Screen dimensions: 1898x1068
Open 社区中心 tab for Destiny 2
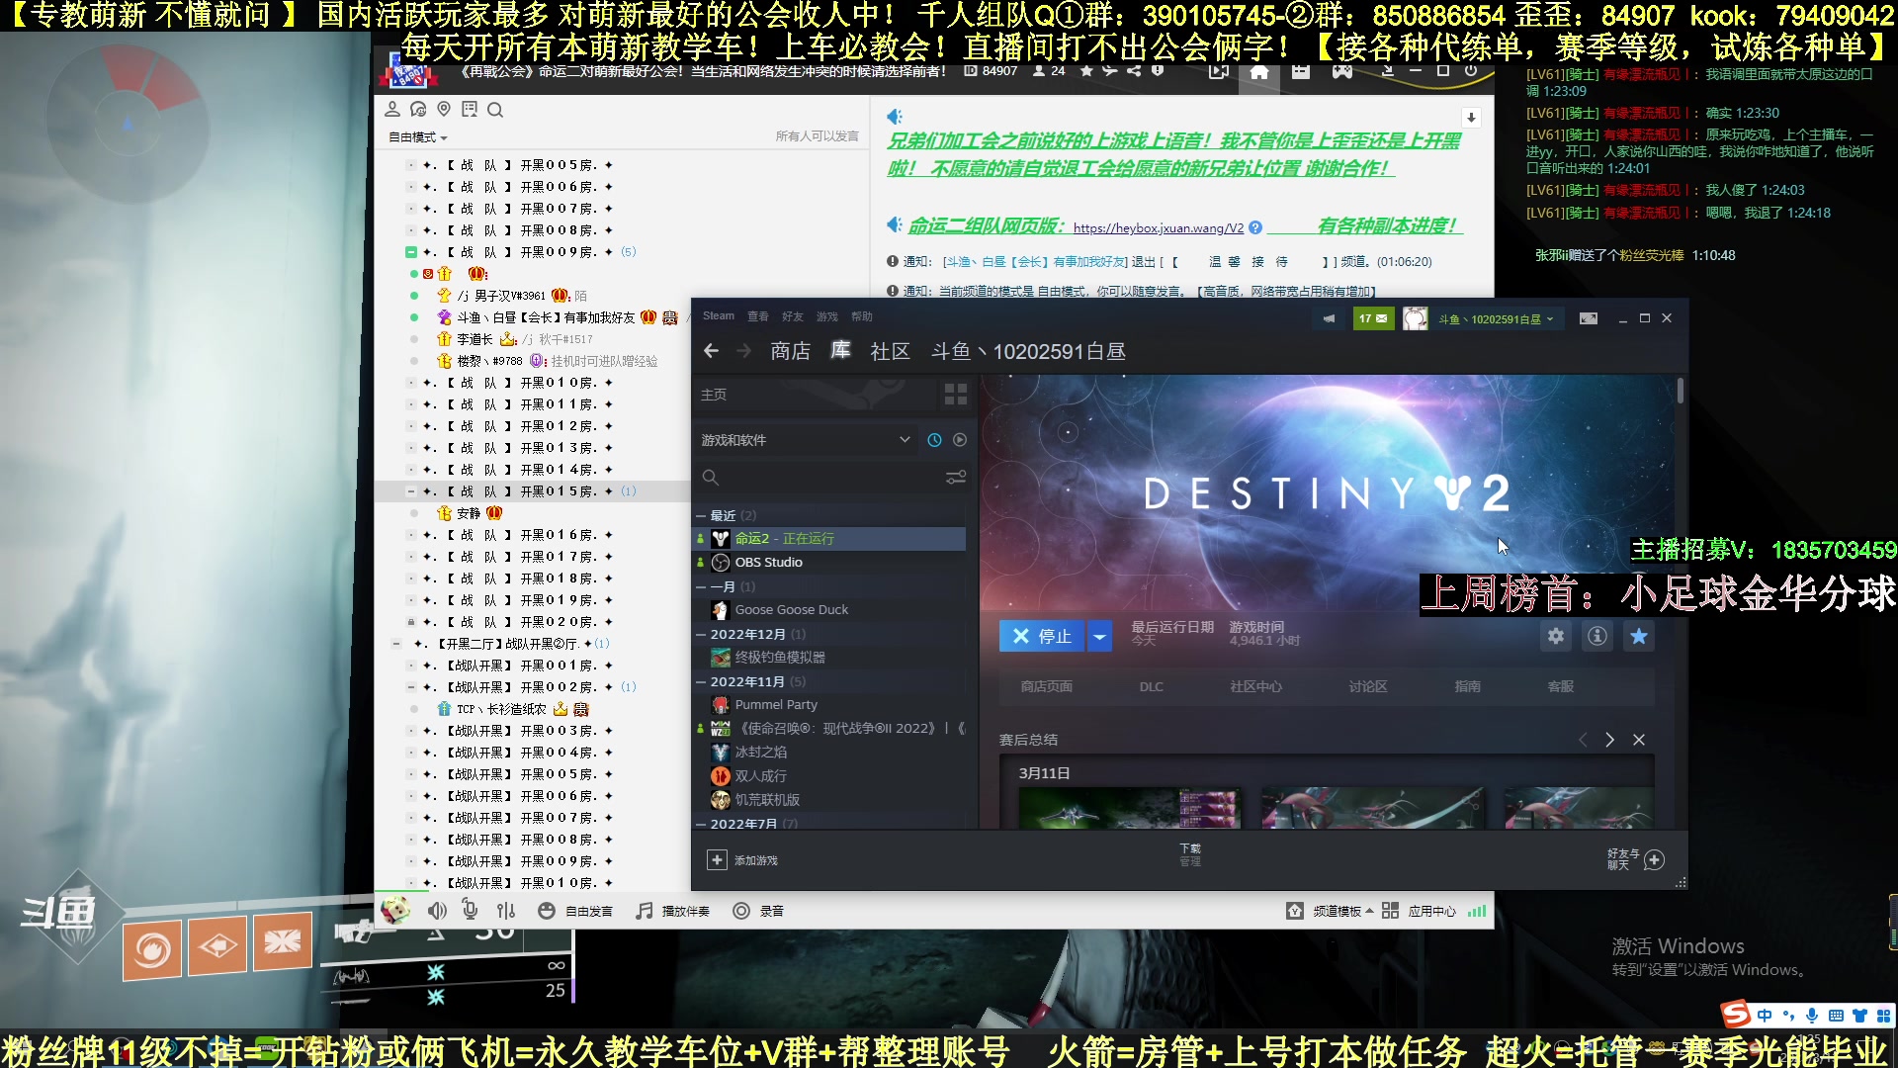[1255, 686]
